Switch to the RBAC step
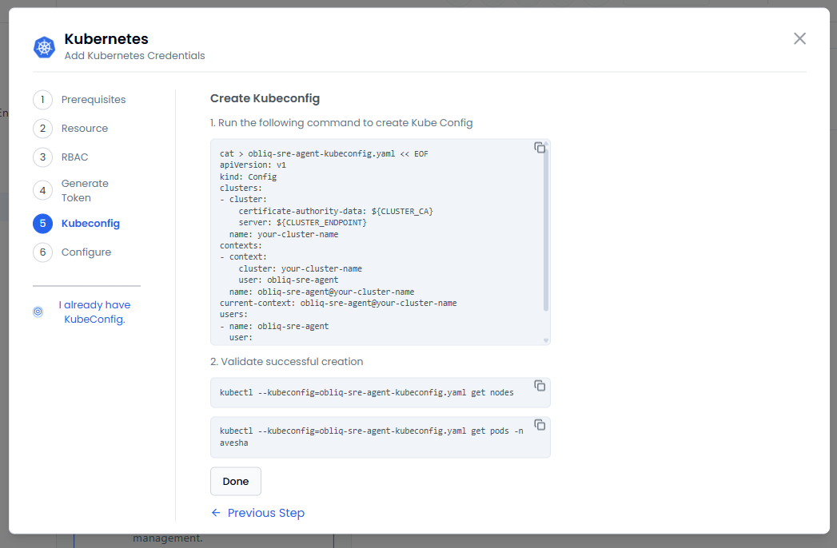Viewport: 837px width, 548px height. pos(75,157)
